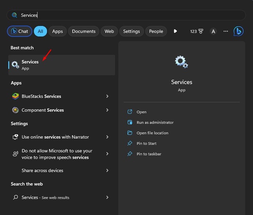This screenshot has width=253, height=215.
Task: Switch to the Documents filter tab
Action: tap(83, 31)
